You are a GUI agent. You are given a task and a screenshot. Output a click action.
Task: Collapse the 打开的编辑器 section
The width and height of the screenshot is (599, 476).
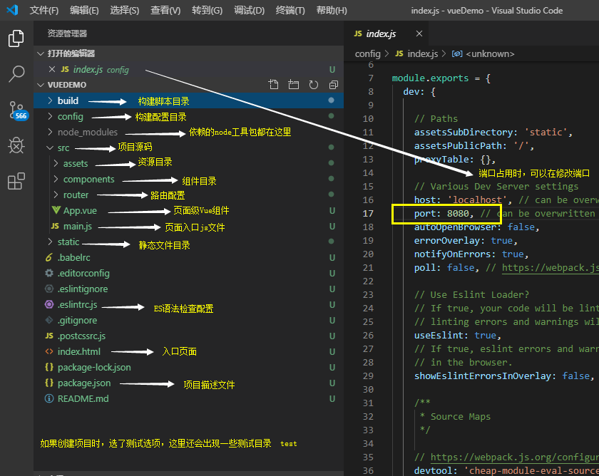[41, 53]
